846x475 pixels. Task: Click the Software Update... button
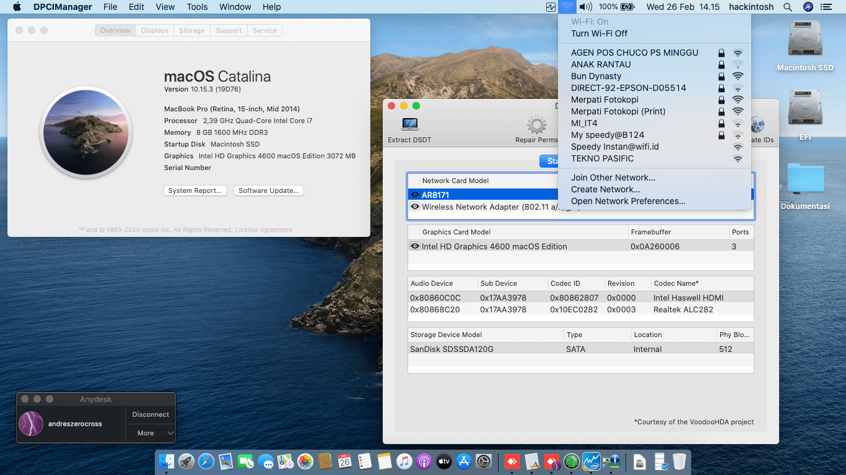click(269, 190)
